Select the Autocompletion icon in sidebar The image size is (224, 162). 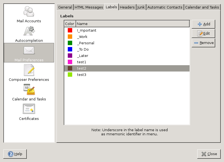click(29, 31)
